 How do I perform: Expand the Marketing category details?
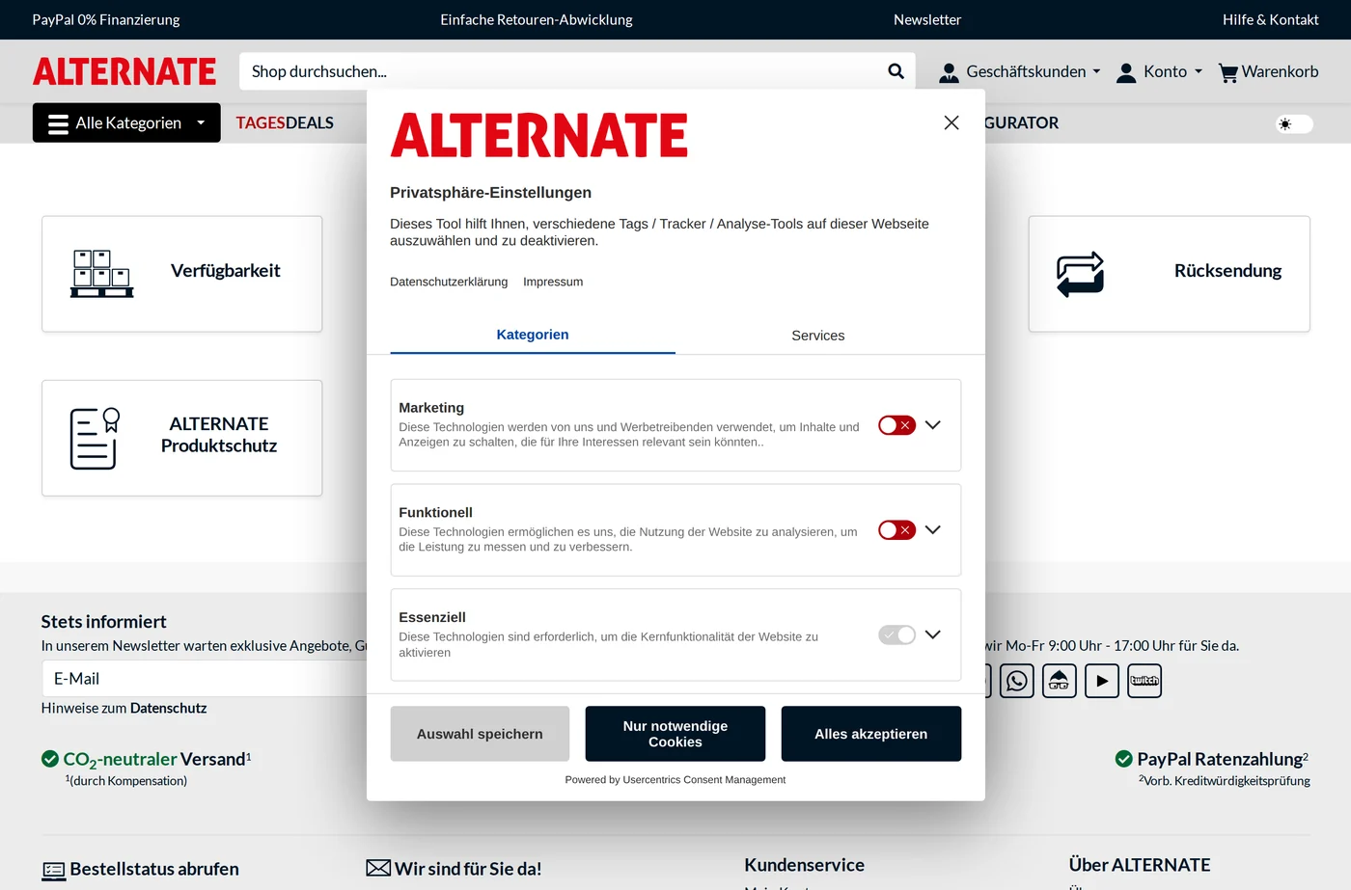click(932, 425)
